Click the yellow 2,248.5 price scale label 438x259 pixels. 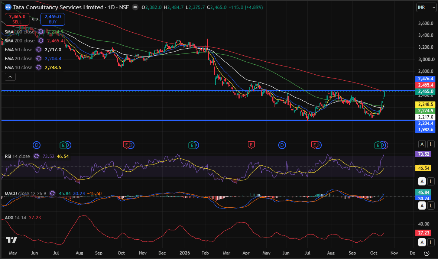click(425, 104)
